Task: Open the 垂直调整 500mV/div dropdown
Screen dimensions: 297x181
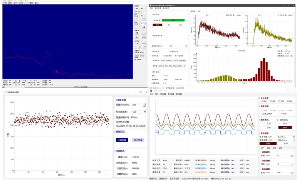Action: tap(285, 140)
